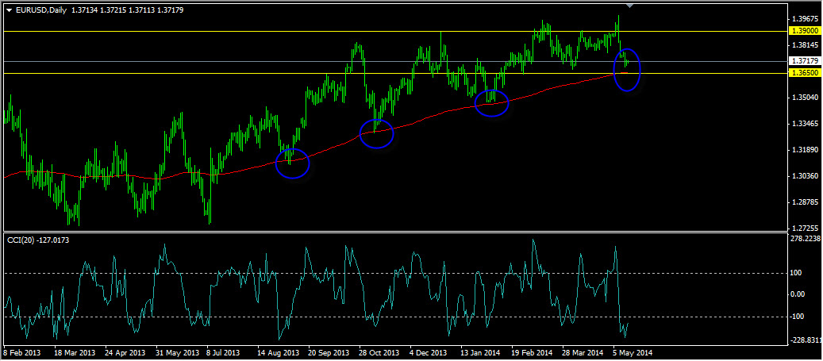Click the 4 Dec 2013 date label
The height and width of the screenshot is (361, 823).
[x=429, y=352]
